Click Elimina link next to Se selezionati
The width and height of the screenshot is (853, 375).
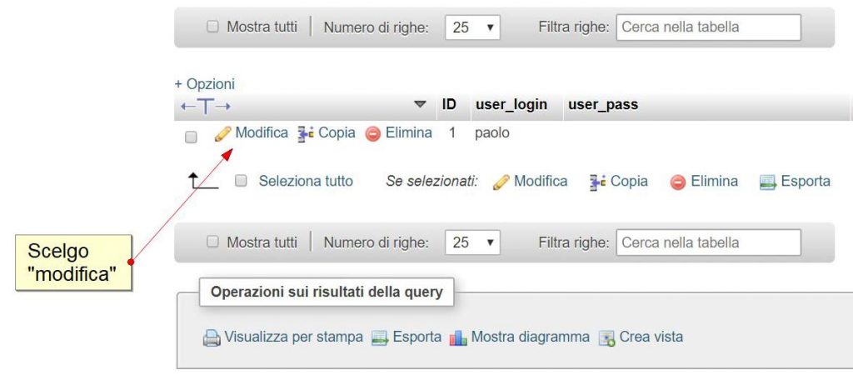[714, 181]
